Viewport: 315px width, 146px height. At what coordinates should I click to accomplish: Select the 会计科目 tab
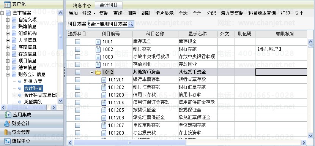[x=109, y=5]
